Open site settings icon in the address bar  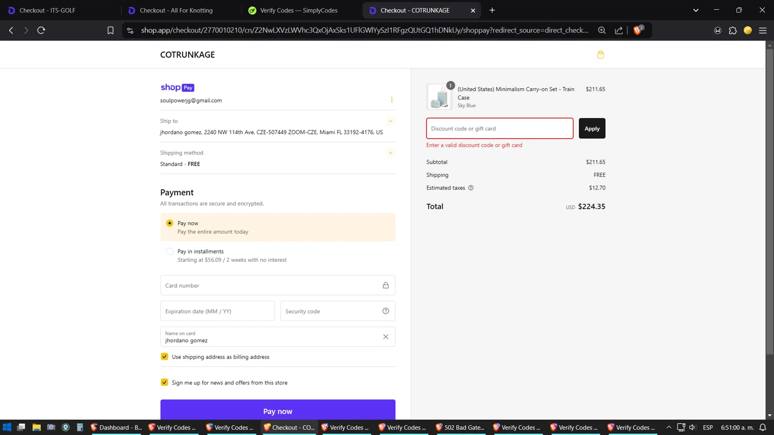pyautogui.click(x=130, y=30)
